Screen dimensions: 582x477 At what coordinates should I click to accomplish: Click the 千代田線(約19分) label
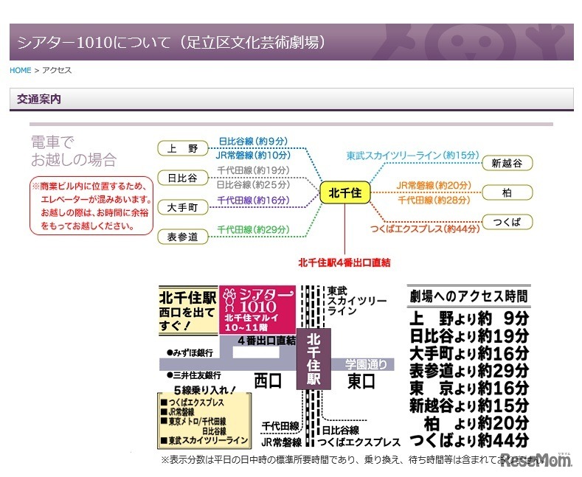pos(253,170)
